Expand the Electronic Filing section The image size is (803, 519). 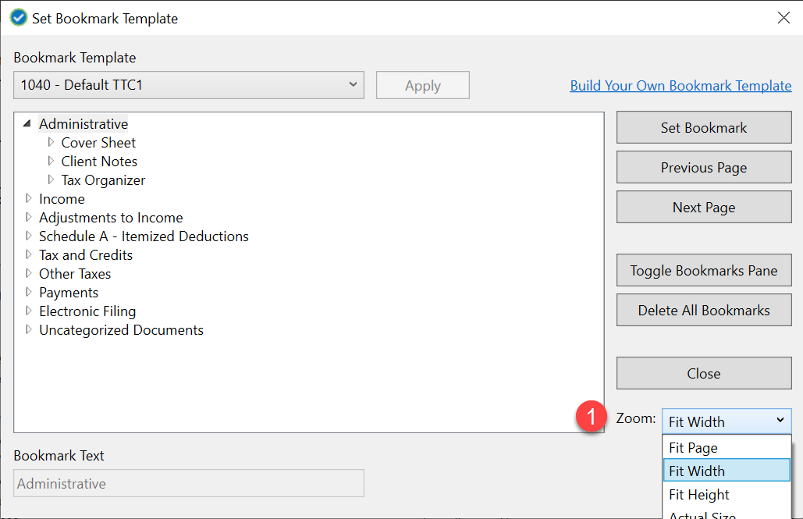29,311
